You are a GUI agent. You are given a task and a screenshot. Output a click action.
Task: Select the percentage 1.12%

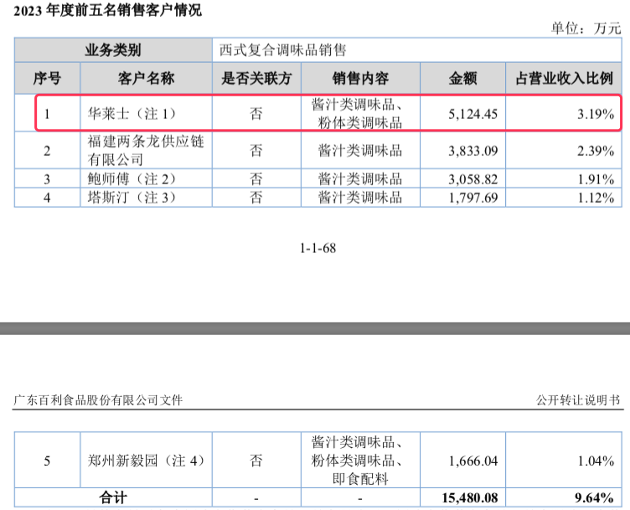point(596,198)
